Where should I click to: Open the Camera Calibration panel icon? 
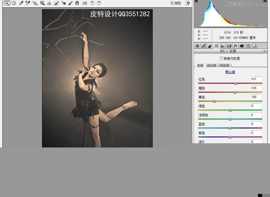coord(241,46)
